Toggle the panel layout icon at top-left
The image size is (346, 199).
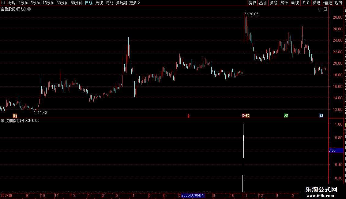point(3,3)
